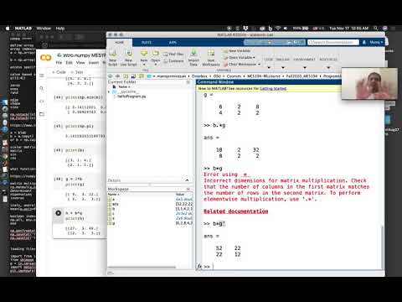Open the Colab View menu
Viewport: 402px width, 302px height.
(80, 63)
